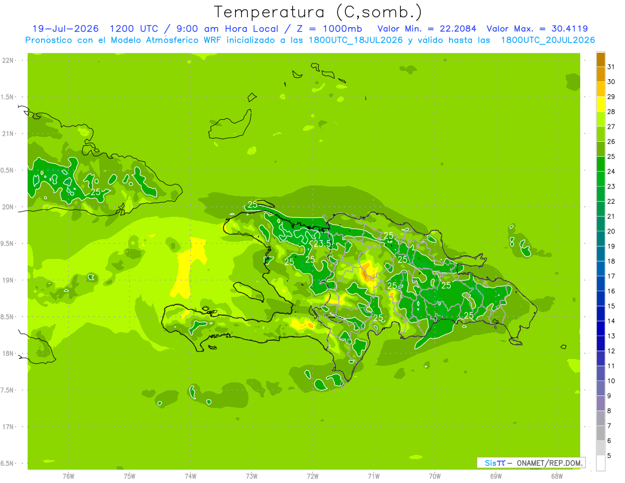Pick the white bottom swatch of color scale
Screen dimensions: 625x483
tap(601, 463)
